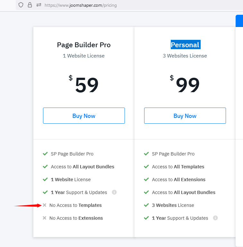
Task: Click info icon beside Personal plan support
Action: 215,218
